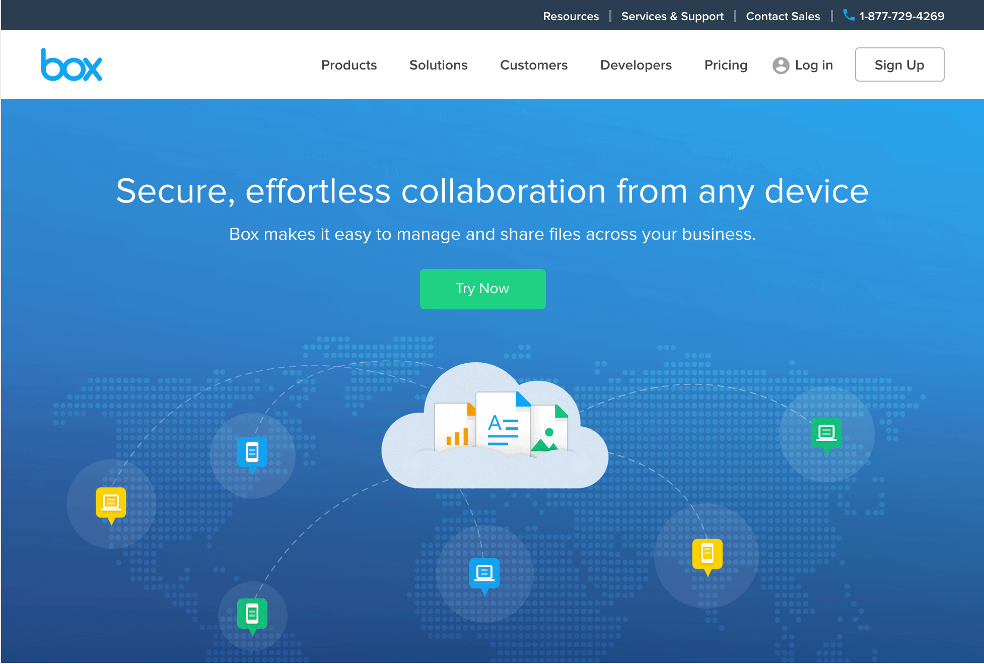Screen dimensions: 984x664
Task: Open the Solutions menu
Action: point(438,64)
